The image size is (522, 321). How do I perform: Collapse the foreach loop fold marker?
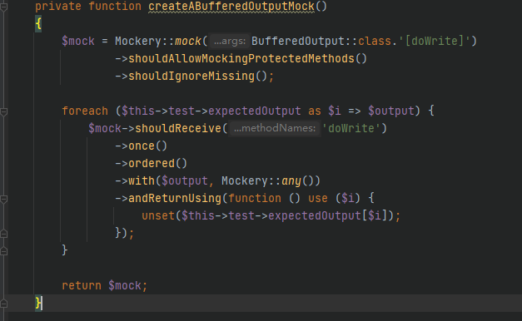tap(3, 111)
